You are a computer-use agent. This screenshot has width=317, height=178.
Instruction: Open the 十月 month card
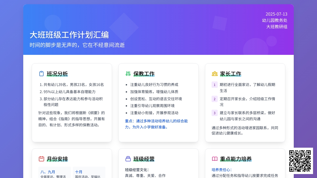click(x=89, y=172)
